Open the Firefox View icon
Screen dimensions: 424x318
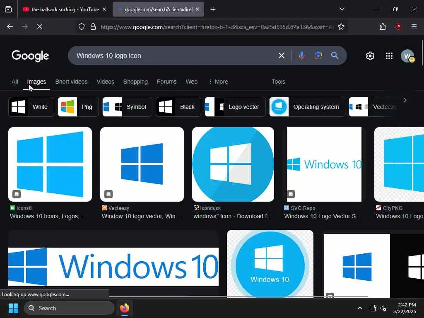pyautogui.click(x=8, y=9)
